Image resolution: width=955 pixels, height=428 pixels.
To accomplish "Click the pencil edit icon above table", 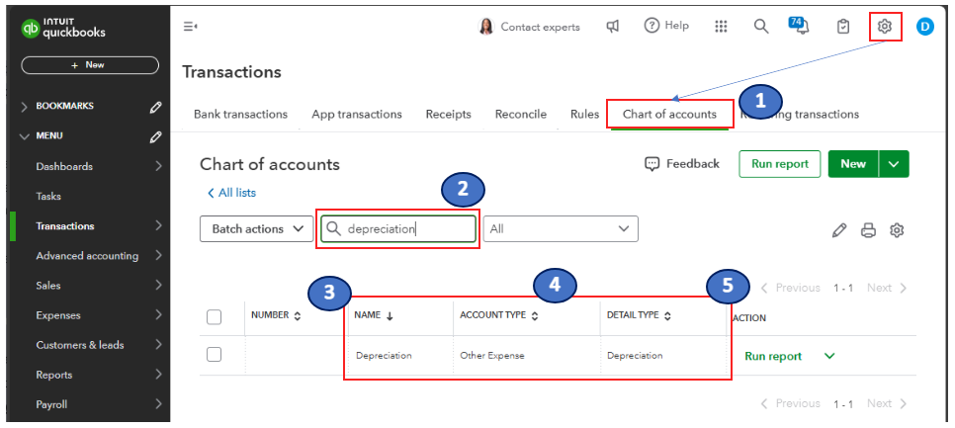I will (x=839, y=230).
